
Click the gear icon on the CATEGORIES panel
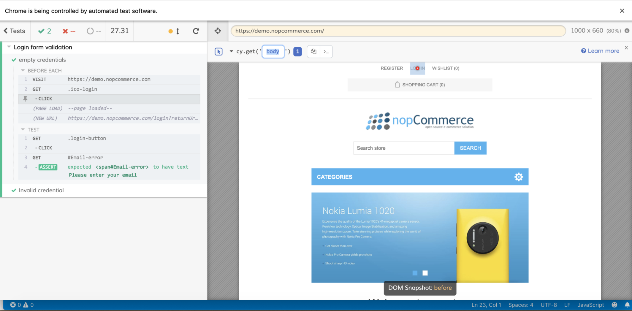point(518,177)
